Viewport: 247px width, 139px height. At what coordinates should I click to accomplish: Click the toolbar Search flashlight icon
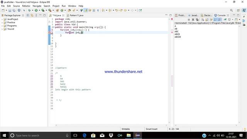74,10
